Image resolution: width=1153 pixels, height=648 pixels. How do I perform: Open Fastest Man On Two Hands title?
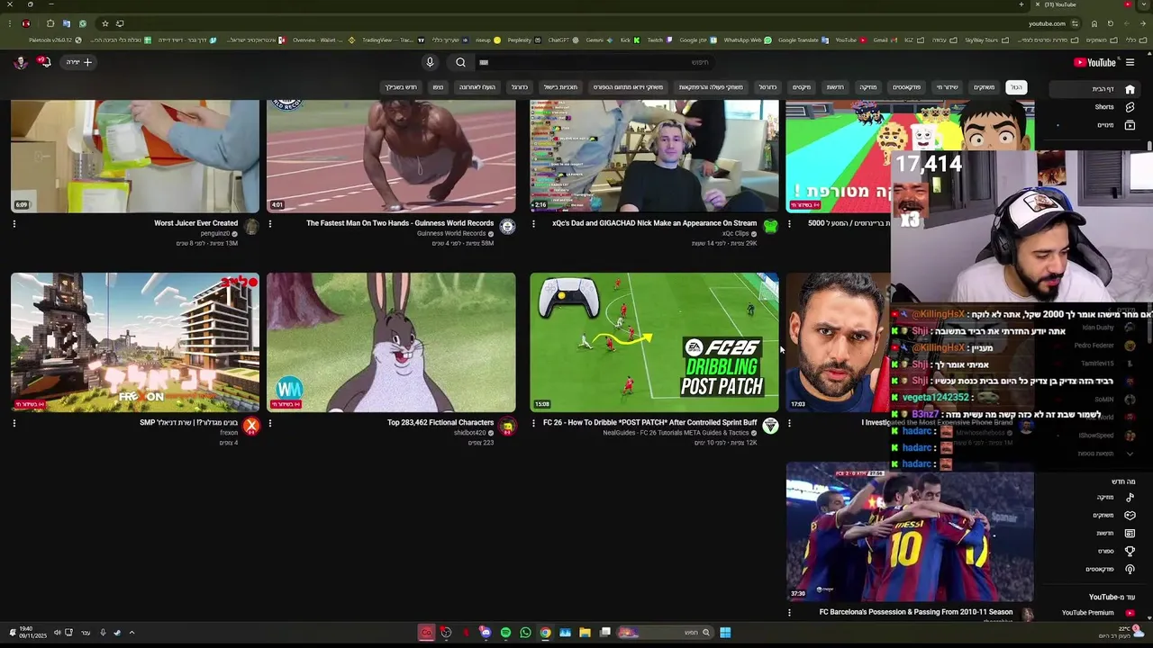click(400, 223)
